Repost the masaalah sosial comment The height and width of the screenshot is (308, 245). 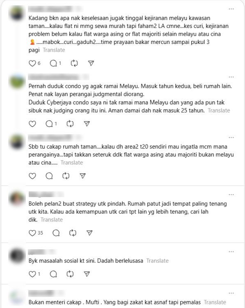point(70,274)
